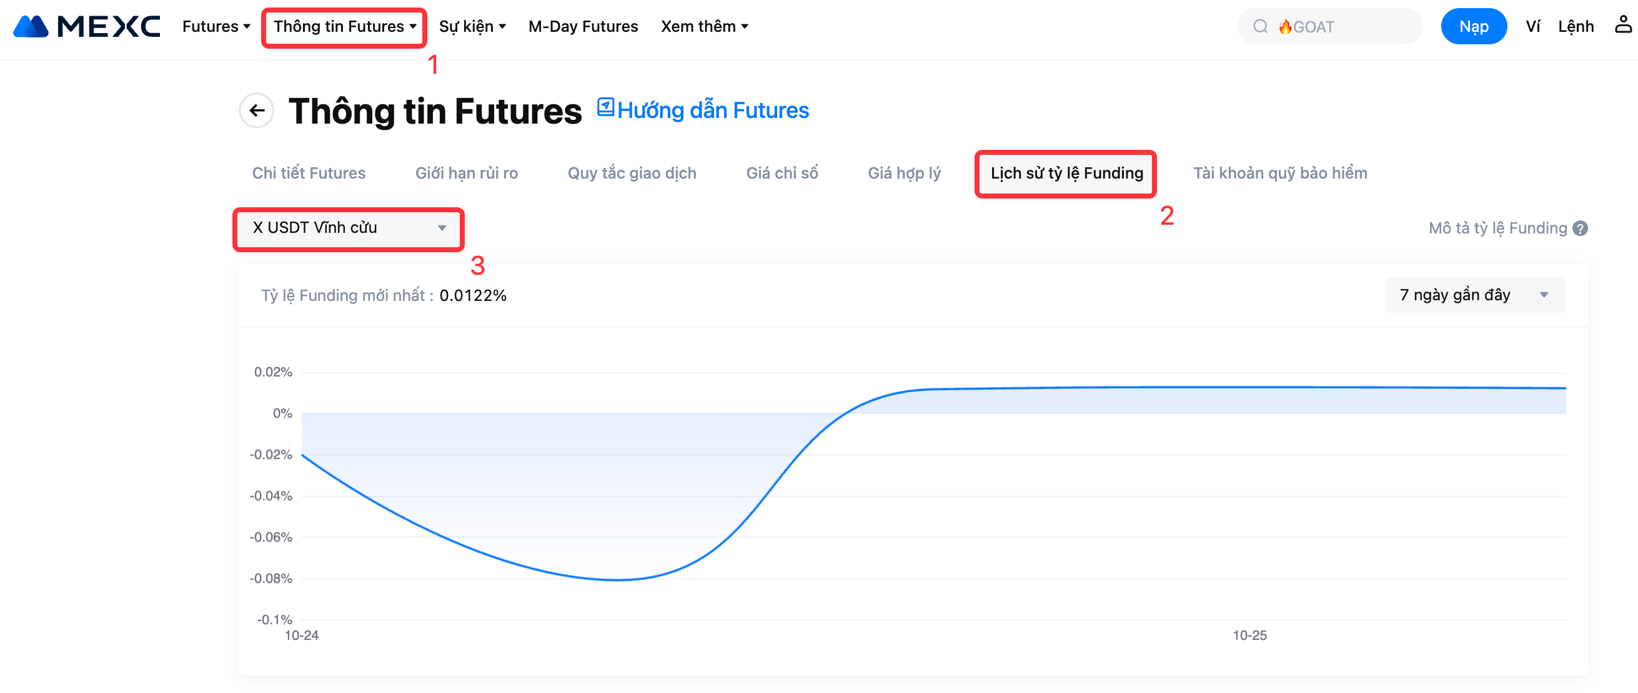Go to M-Day Futures page

(582, 27)
